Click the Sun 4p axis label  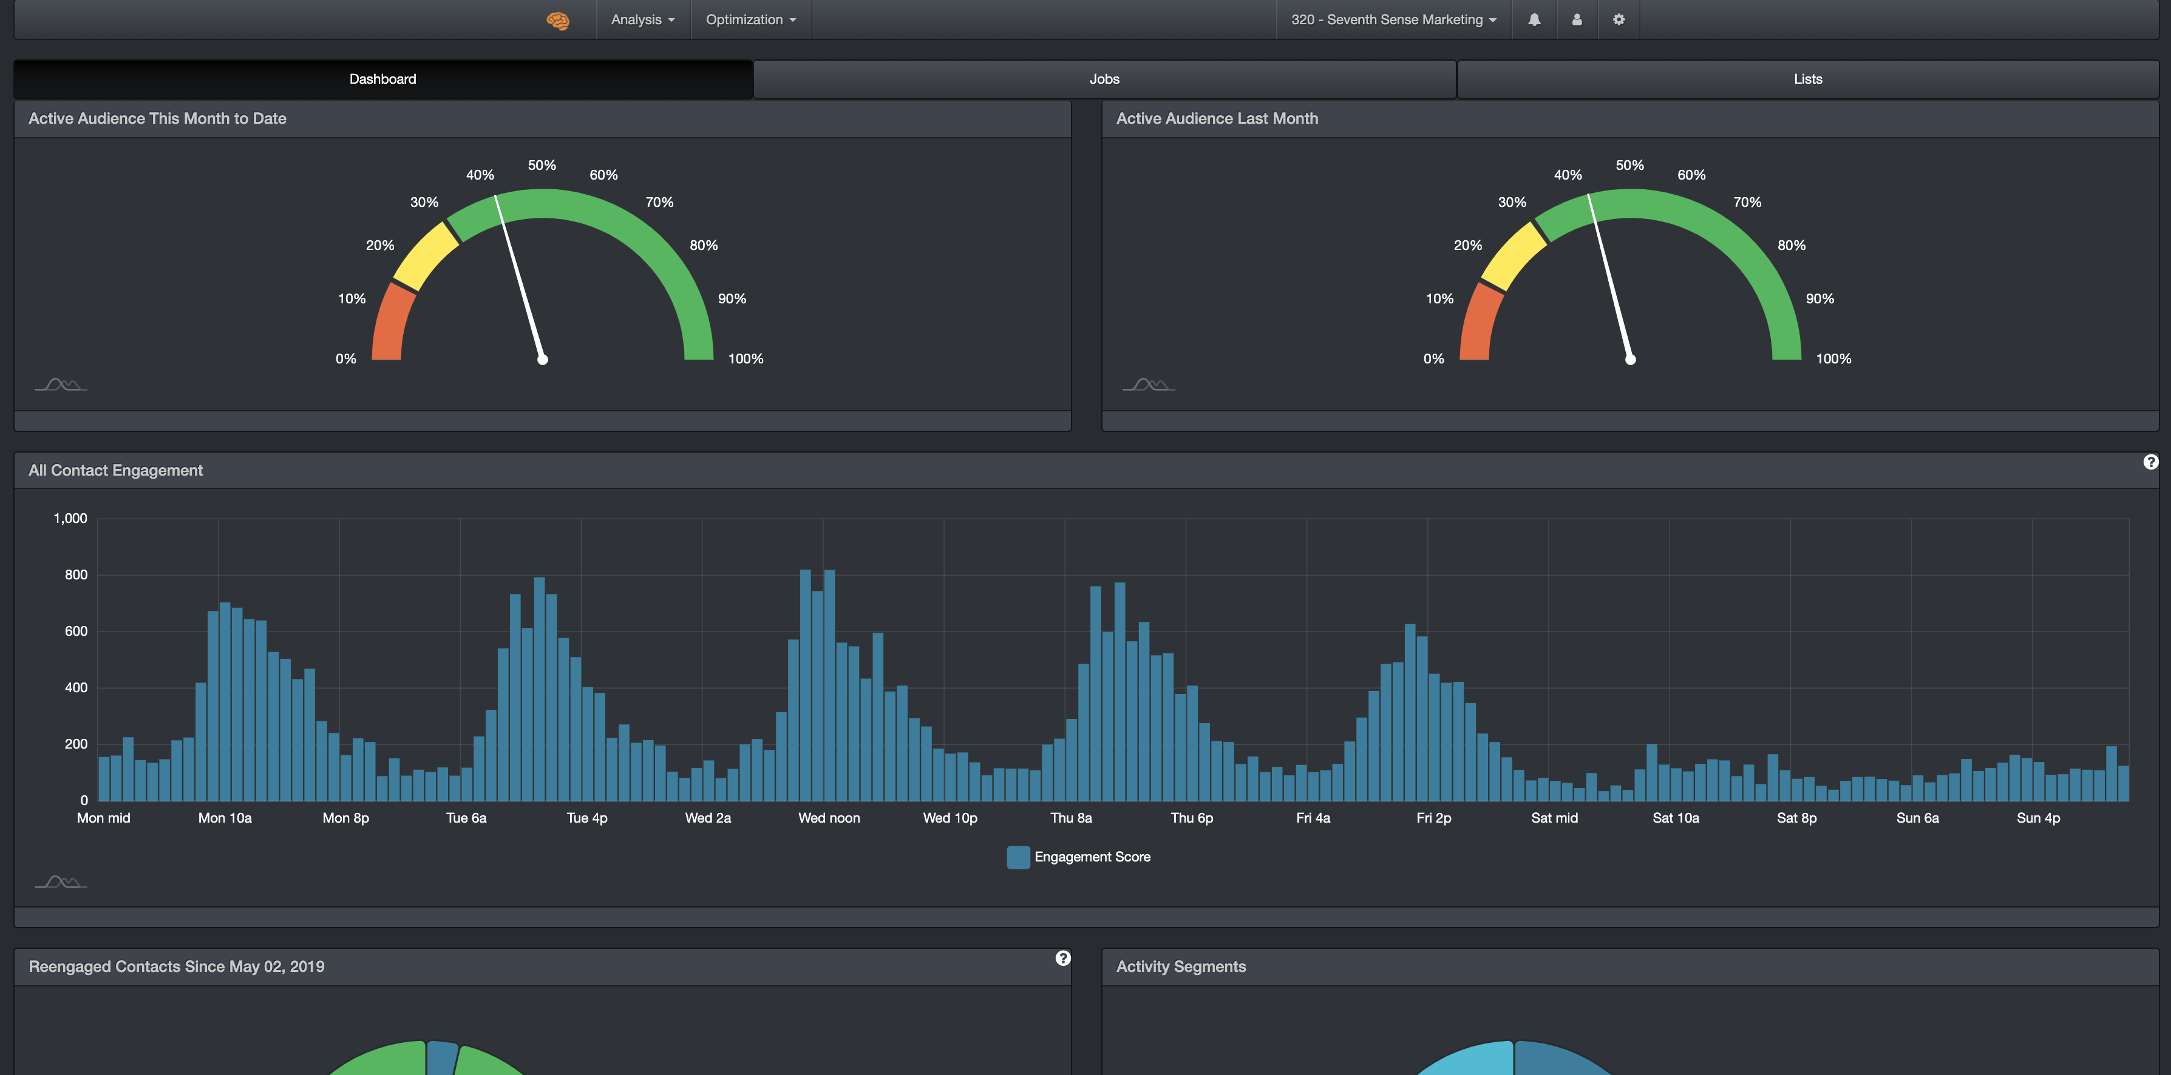click(x=2038, y=818)
